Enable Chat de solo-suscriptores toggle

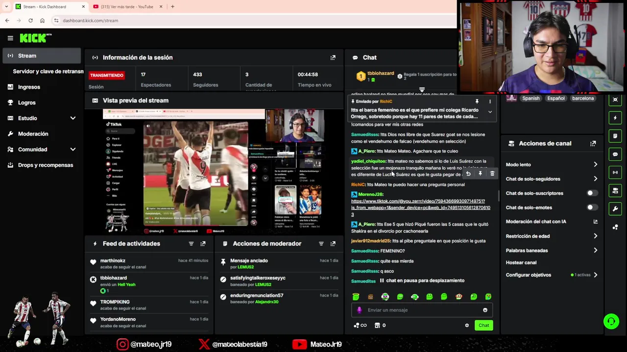coord(592,193)
